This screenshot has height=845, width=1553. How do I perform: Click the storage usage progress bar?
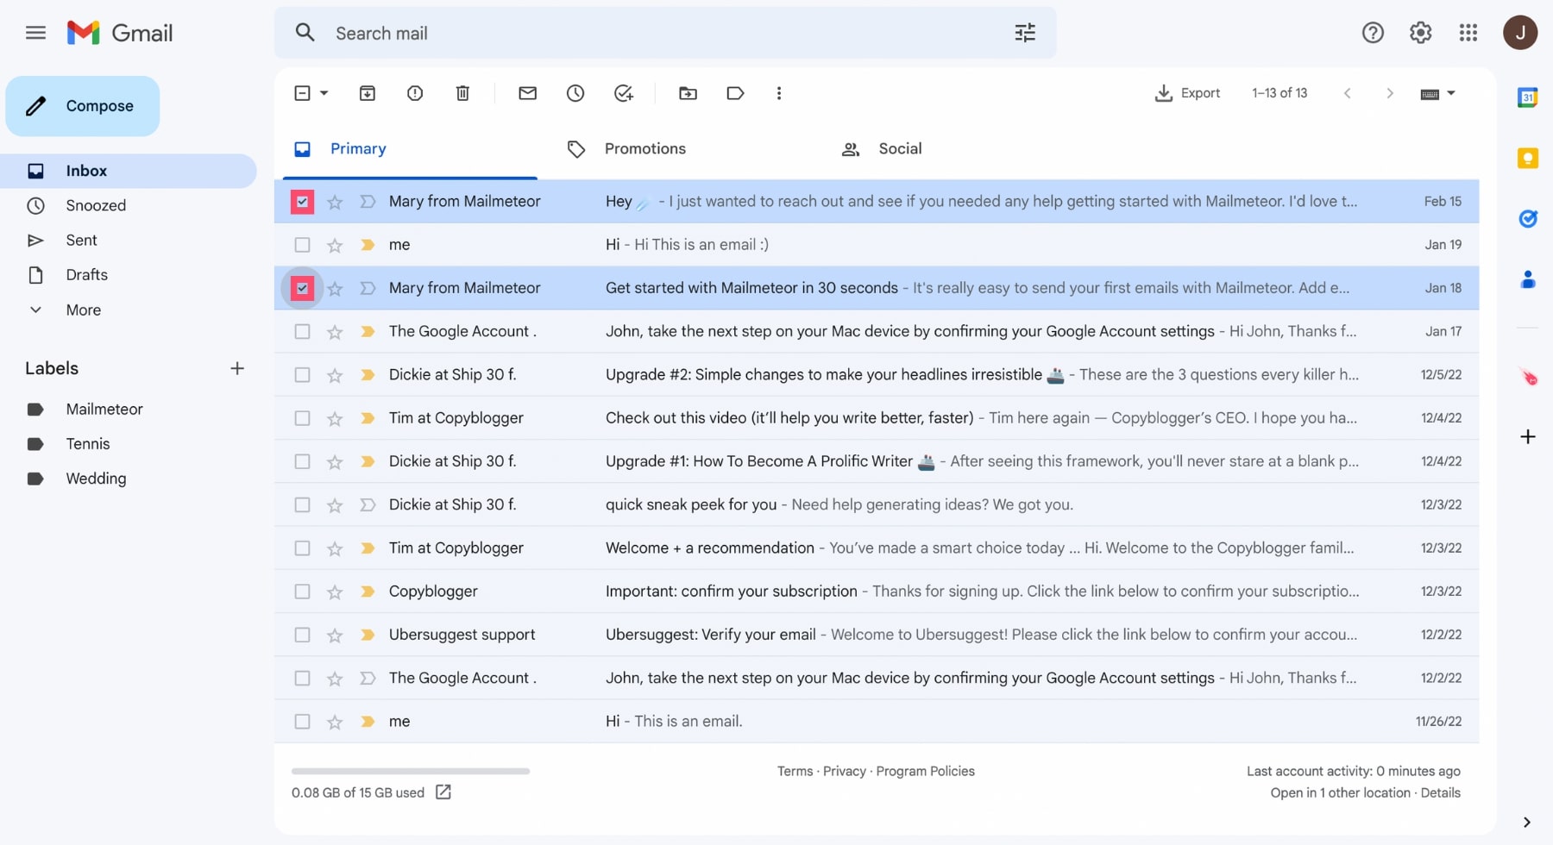(x=411, y=771)
